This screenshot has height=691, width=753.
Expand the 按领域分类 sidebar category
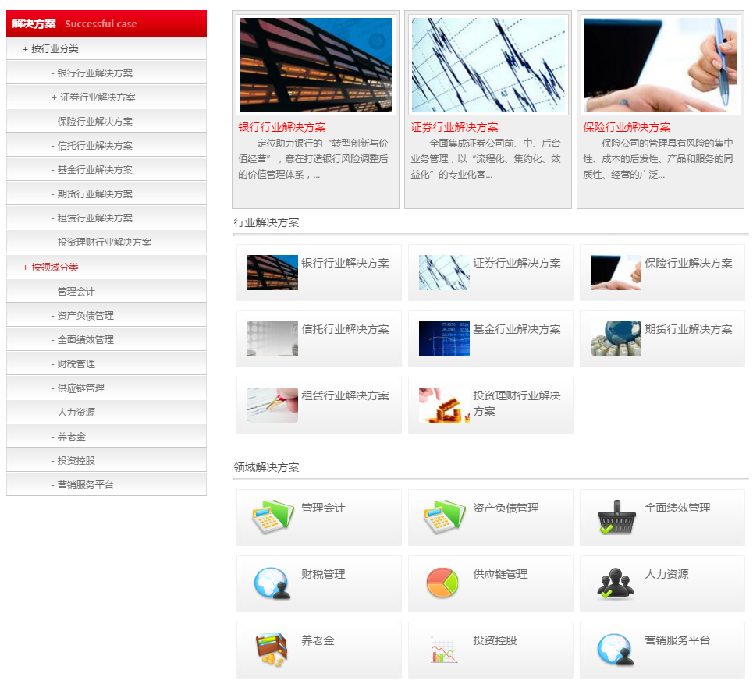coord(106,268)
